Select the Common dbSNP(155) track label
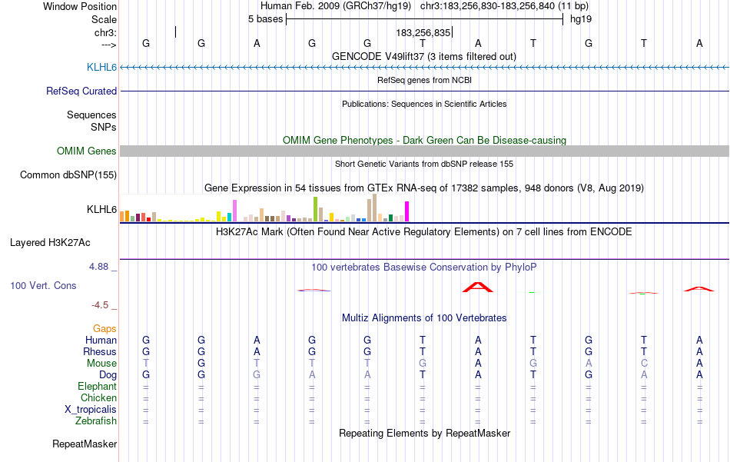The image size is (730, 462). [x=68, y=174]
